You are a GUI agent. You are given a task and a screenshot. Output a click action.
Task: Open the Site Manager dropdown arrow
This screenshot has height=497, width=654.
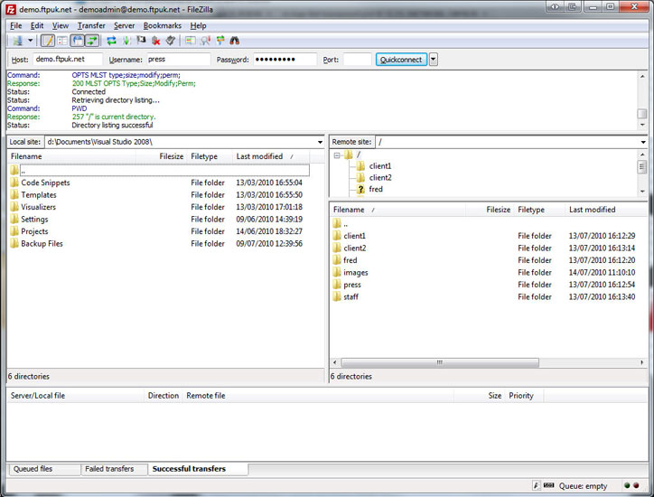[x=30, y=41]
